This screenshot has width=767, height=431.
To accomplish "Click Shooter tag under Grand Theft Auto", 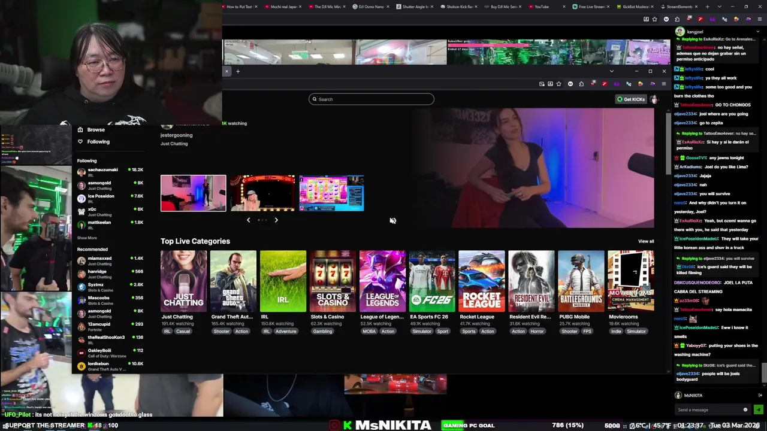I will tap(221, 331).
